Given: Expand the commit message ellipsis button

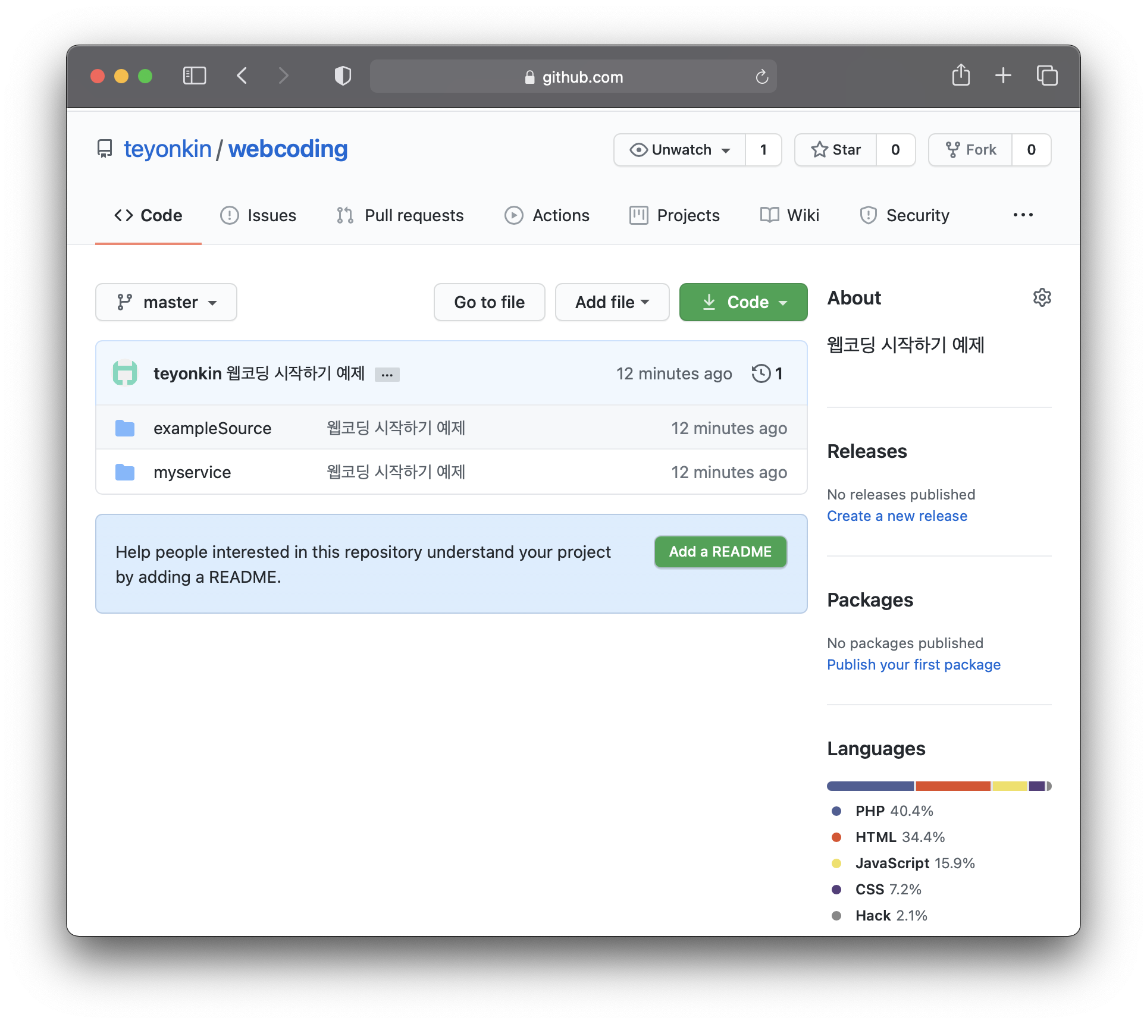Looking at the screenshot, I should [387, 375].
